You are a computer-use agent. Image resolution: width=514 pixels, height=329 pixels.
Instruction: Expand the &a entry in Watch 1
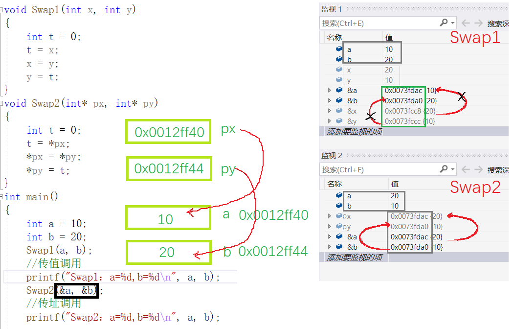[x=329, y=90]
